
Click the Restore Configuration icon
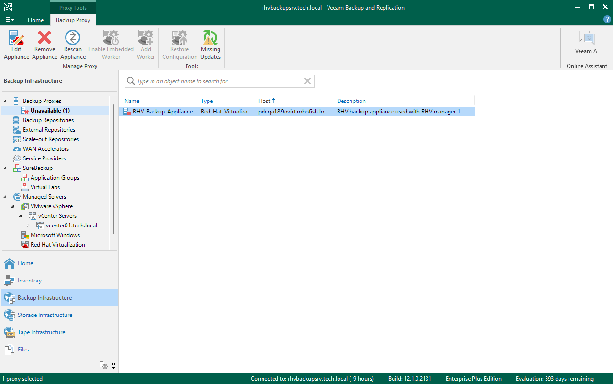[x=180, y=37]
